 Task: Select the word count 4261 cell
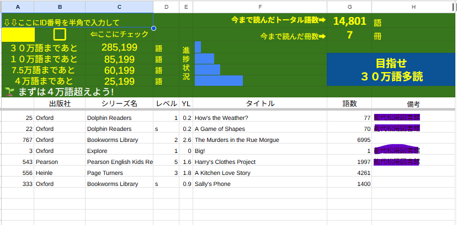349,173
